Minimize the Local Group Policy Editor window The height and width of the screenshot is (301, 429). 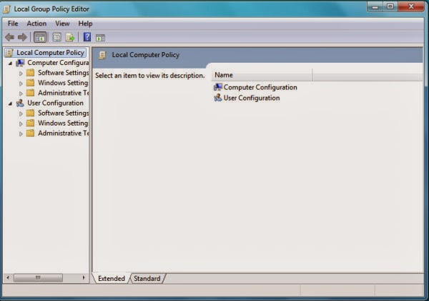click(375, 7)
